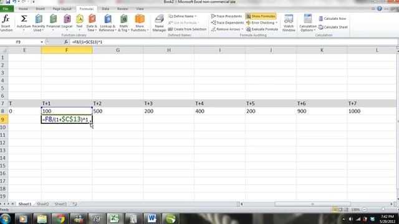Viewport: 399px width, 224px height.
Task: Expand the Error Checking dropdown arrow
Action: [276, 23]
